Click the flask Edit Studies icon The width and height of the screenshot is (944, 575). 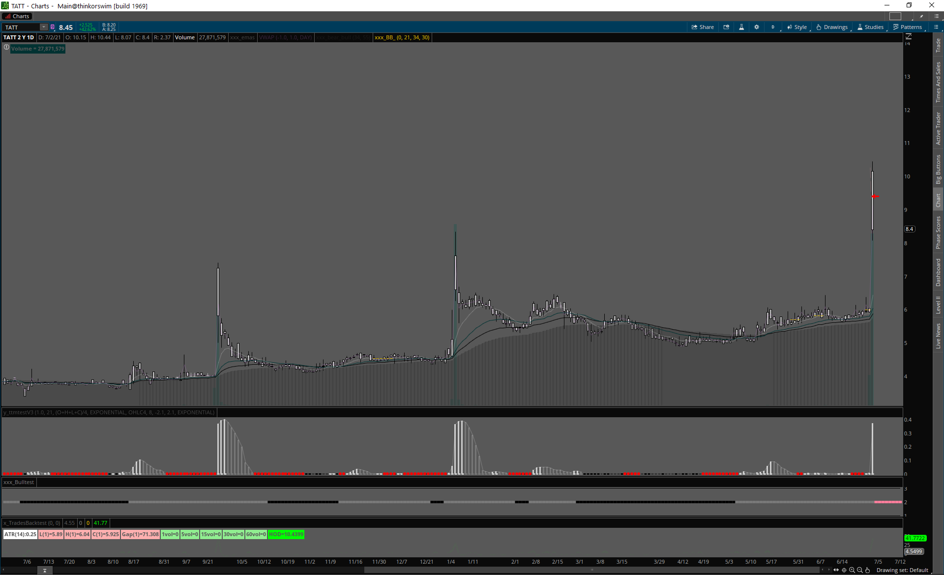click(741, 27)
